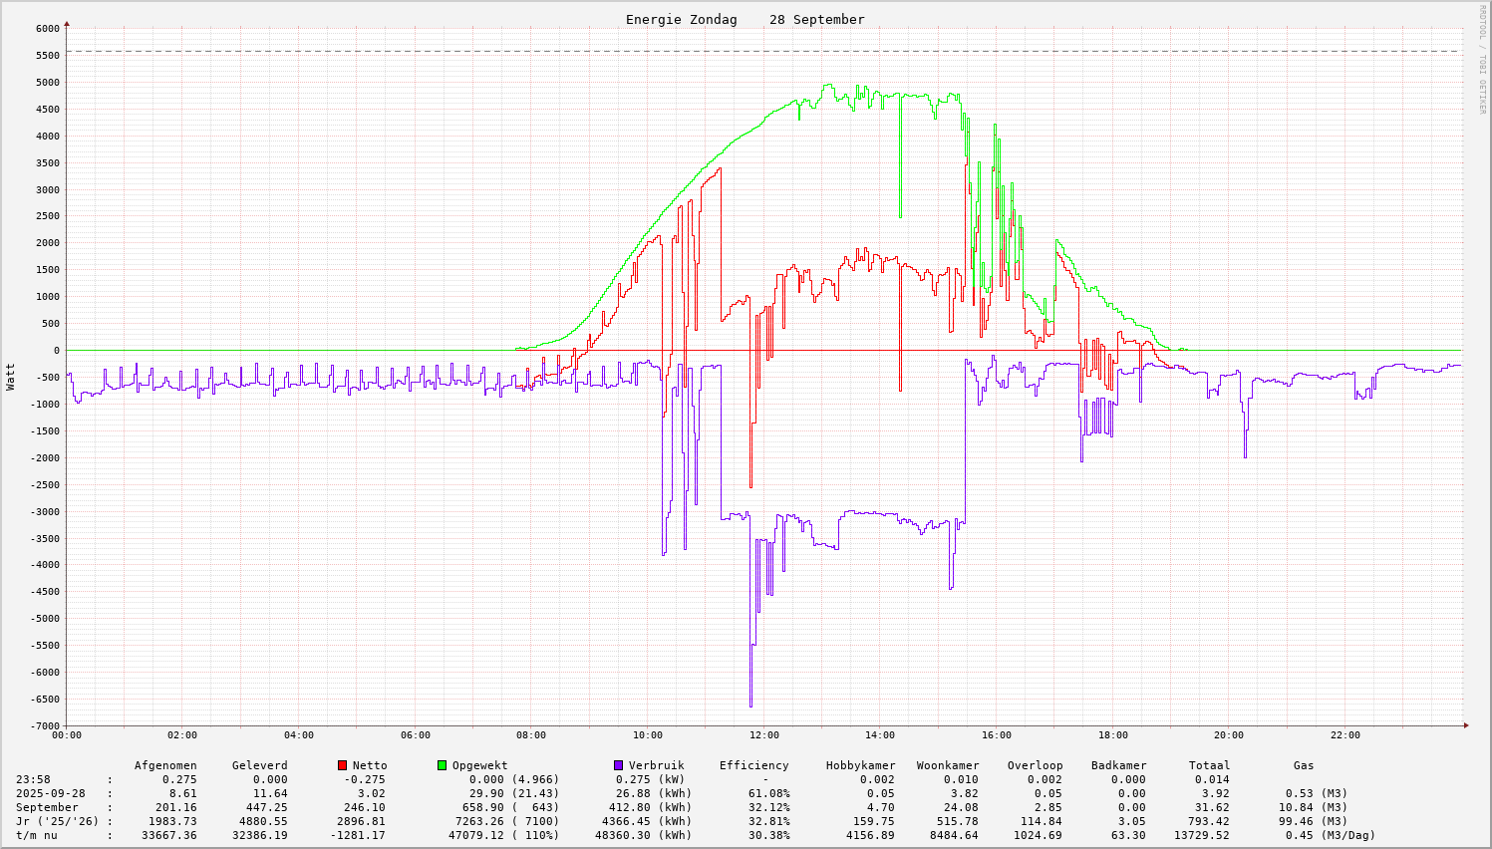Click the red Netto legend swatch

(342, 765)
